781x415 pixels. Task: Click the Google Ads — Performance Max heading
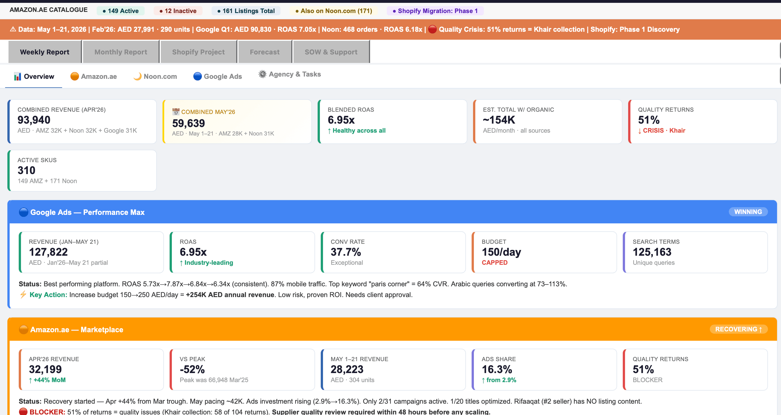87,212
